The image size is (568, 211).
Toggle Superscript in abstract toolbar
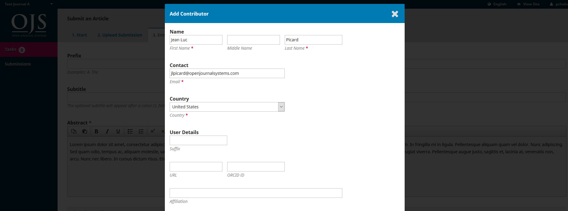153,131
